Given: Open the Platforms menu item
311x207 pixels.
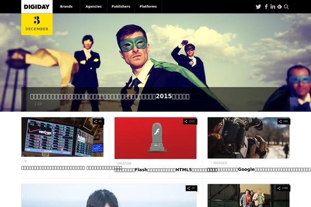Looking at the screenshot, I should (148, 7).
